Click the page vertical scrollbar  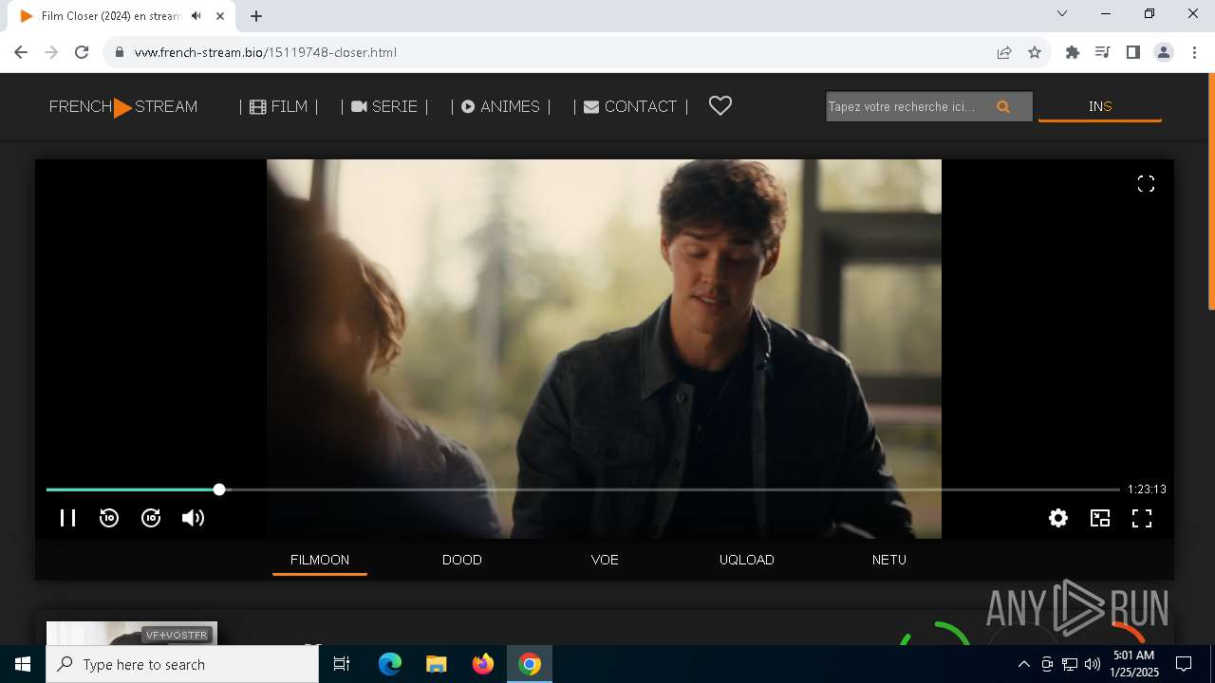(1211, 192)
